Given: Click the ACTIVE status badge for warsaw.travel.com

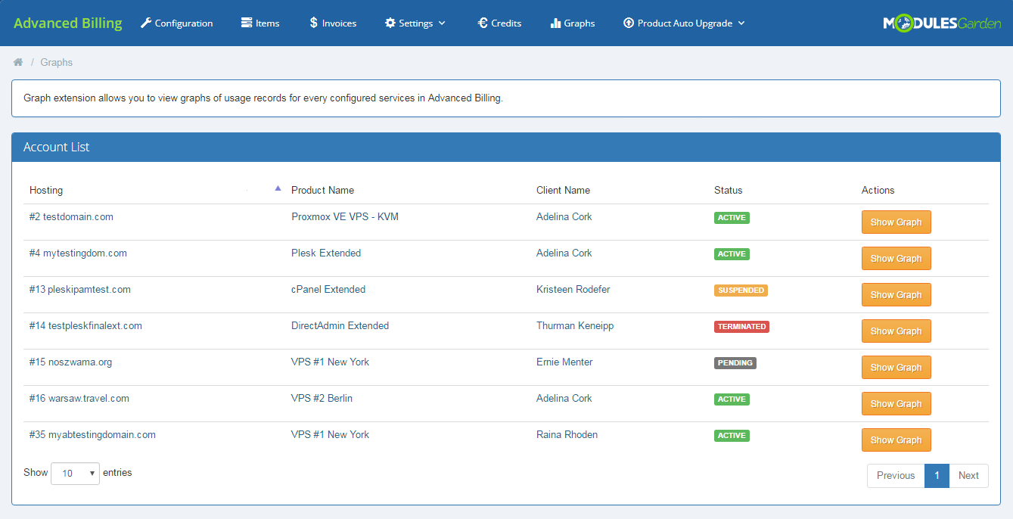Looking at the screenshot, I should click(x=731, y=399).
